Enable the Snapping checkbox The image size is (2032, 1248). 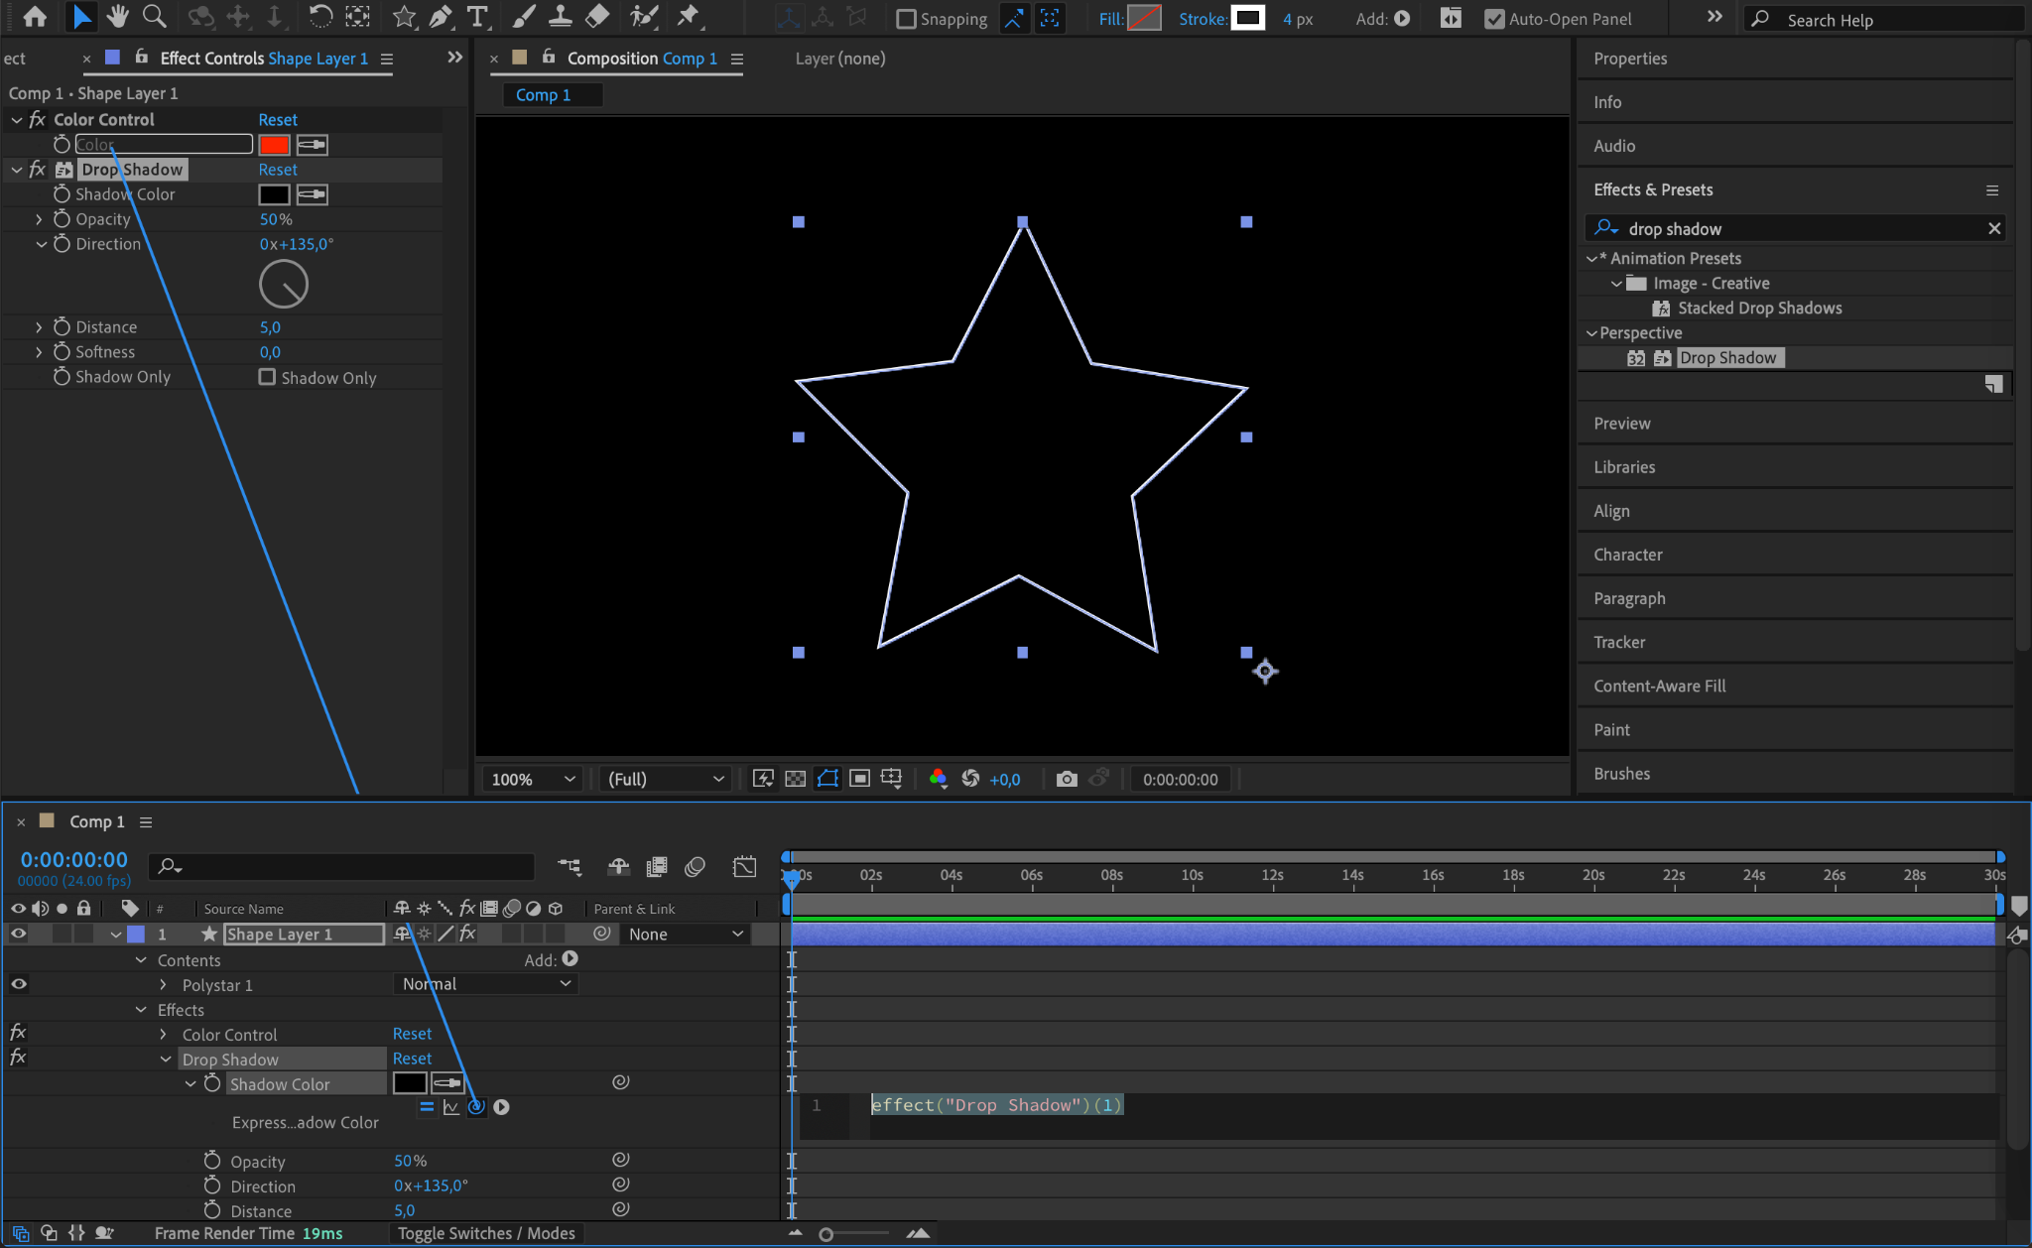click(x=906, y=19)
